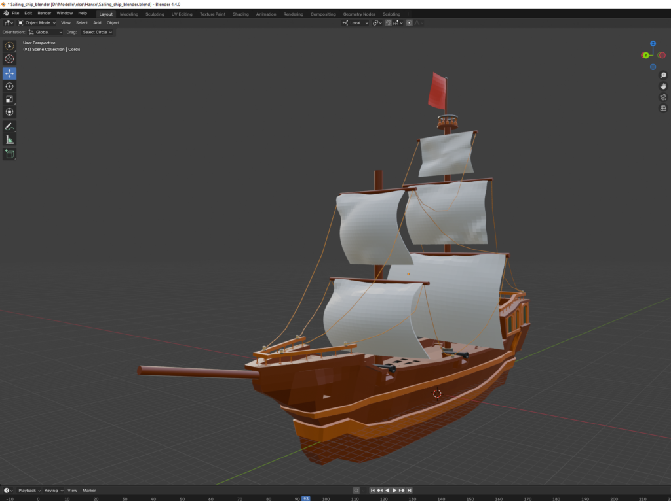Click the blue Z axis on the gizmo
This screenshot has width=671, height=501.
[x=653, y=43]
